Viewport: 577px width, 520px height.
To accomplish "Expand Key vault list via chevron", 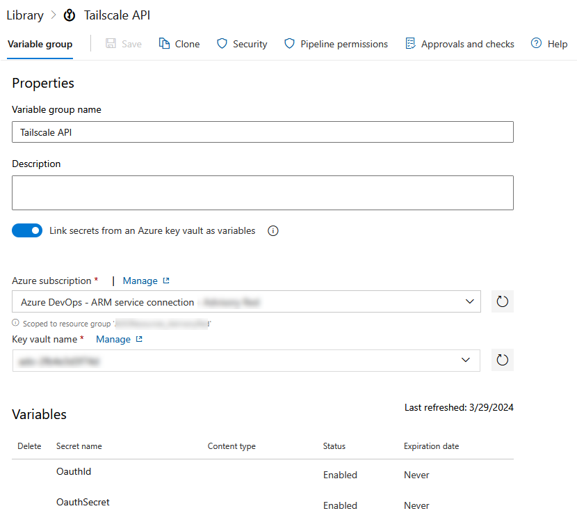I will pos(466,360).
